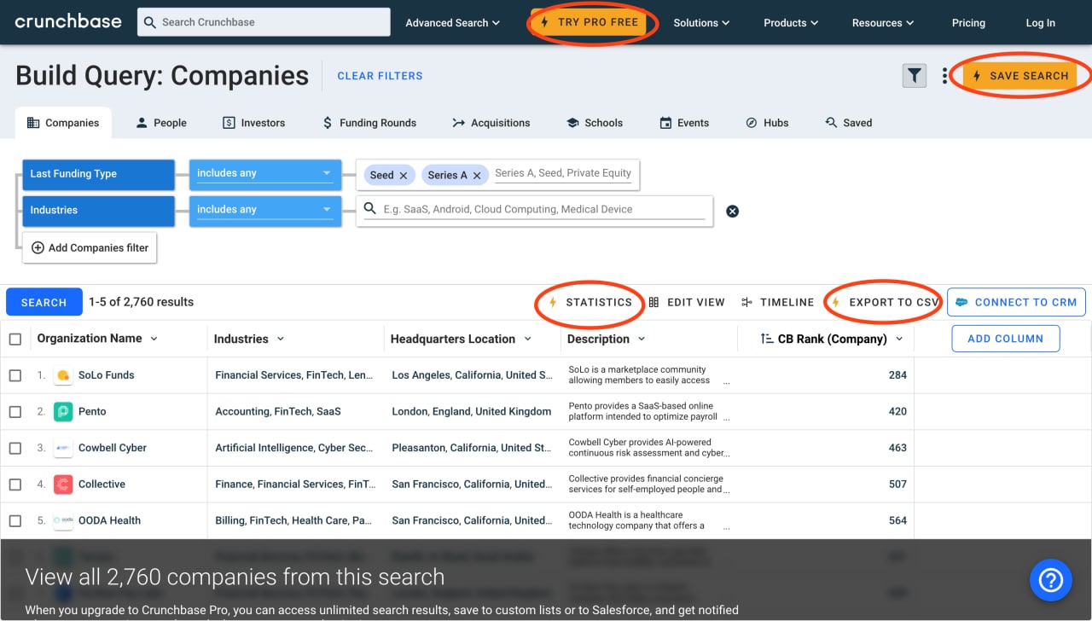1092x621 pixels.
Task: Open CB Rank (Company) column dropdown
Action: (898, 339)
